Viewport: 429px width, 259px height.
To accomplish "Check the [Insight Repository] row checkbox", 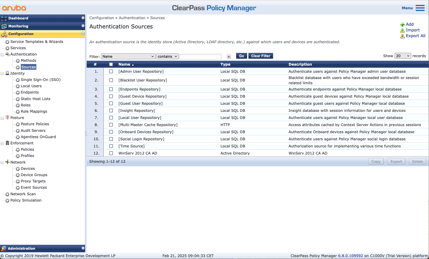I will (x=111, y=110).
